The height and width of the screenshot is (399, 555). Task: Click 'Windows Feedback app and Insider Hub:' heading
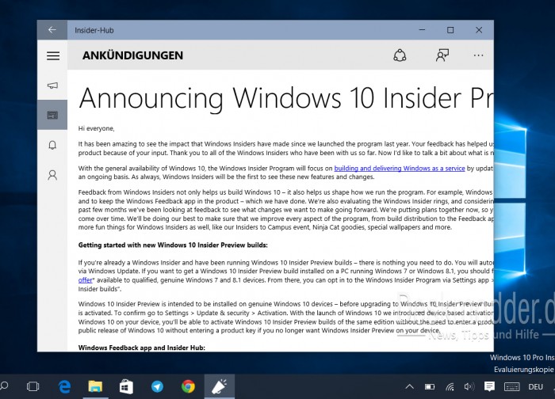[142, 348]
